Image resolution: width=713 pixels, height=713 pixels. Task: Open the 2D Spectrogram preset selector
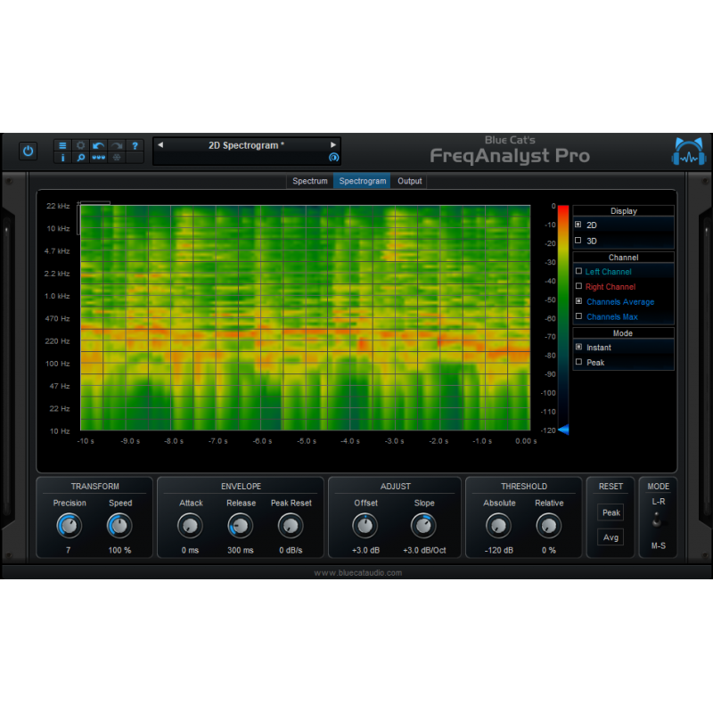(247, 143)
